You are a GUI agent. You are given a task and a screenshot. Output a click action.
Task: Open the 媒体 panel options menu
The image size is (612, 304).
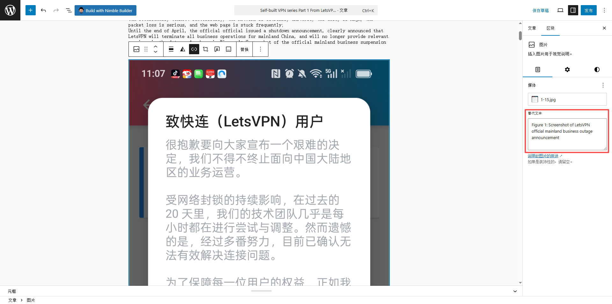603,85
